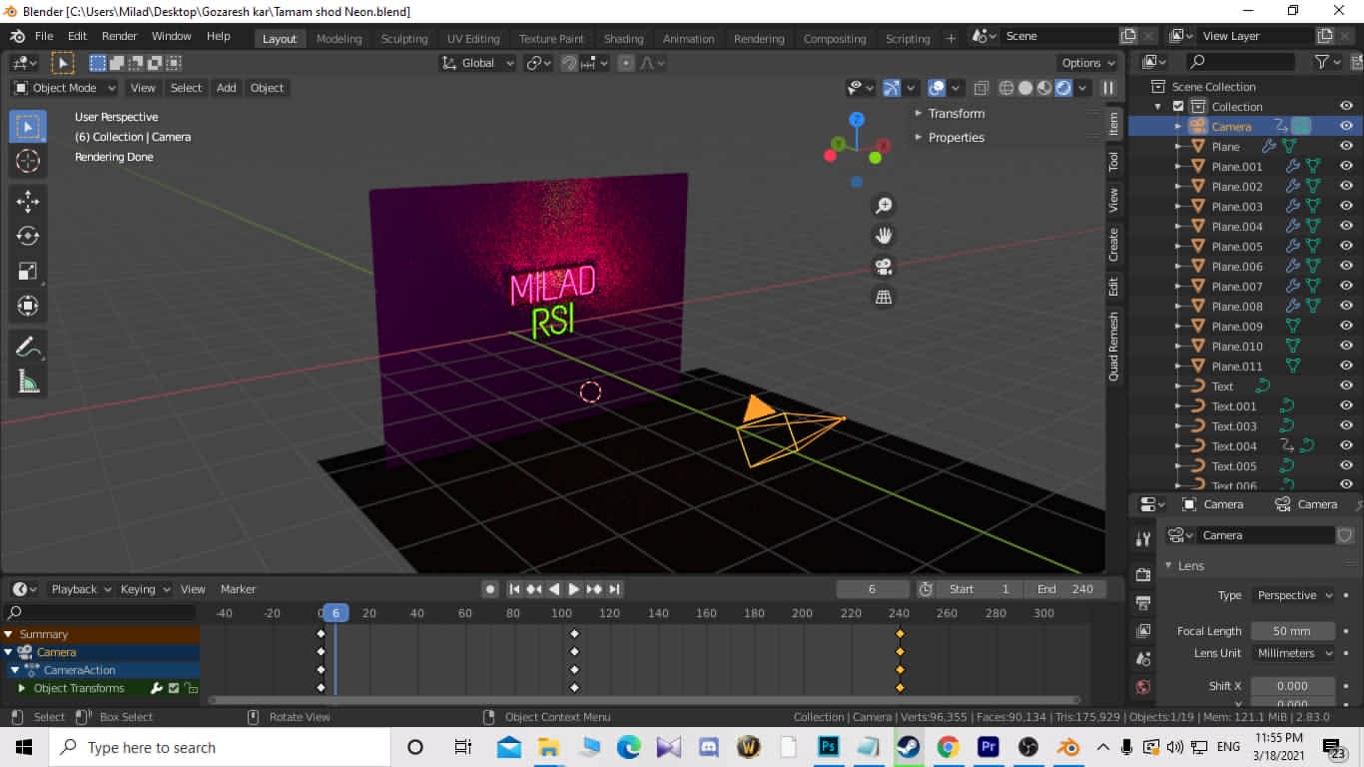Toggle visibility of the Text.001 object

coord(1346,406)
